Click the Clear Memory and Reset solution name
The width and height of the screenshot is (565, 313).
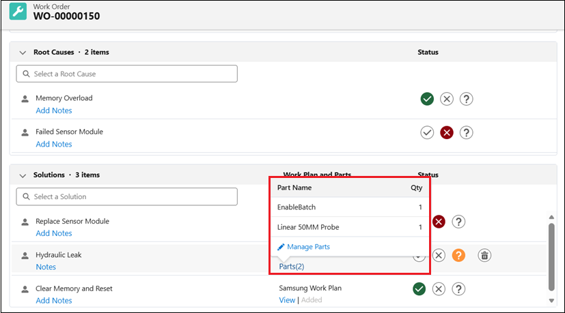point(74,288)
